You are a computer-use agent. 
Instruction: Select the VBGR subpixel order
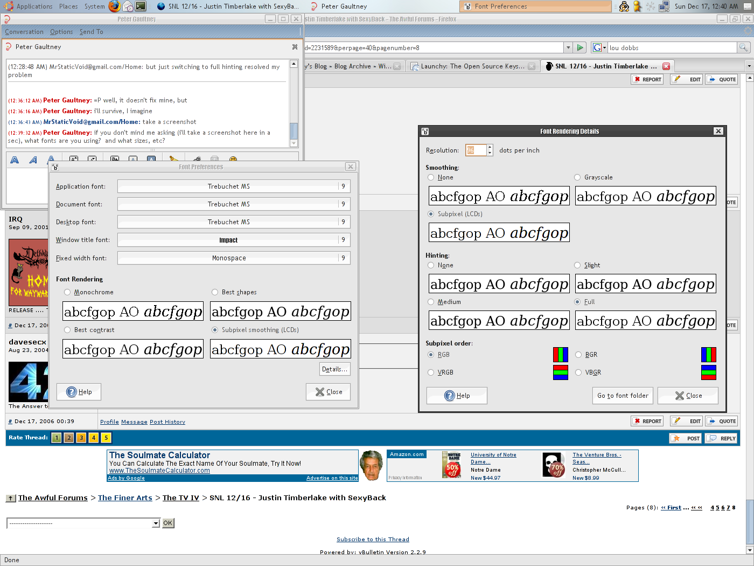(x=578, y=372)
